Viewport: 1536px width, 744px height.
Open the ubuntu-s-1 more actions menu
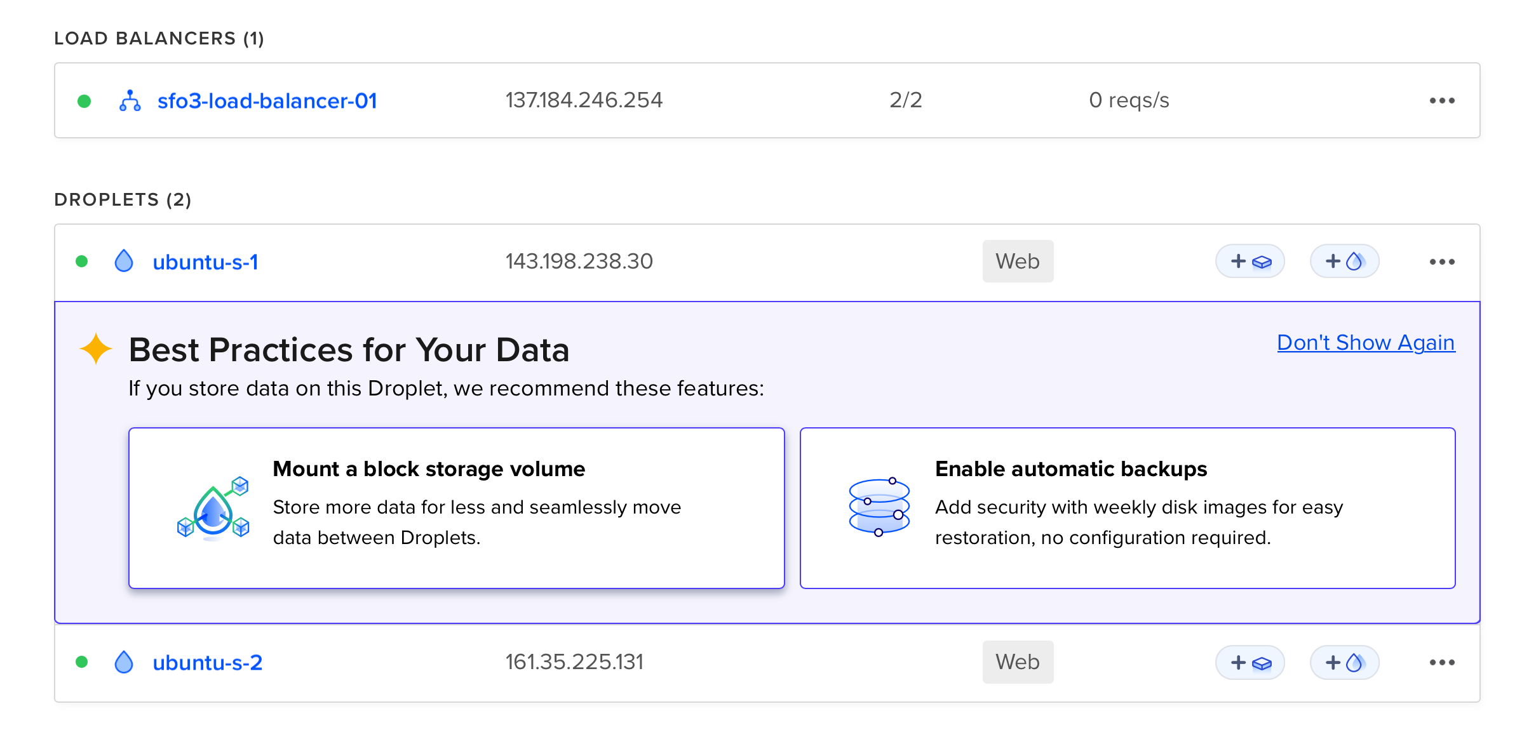tap(1442, 262)
